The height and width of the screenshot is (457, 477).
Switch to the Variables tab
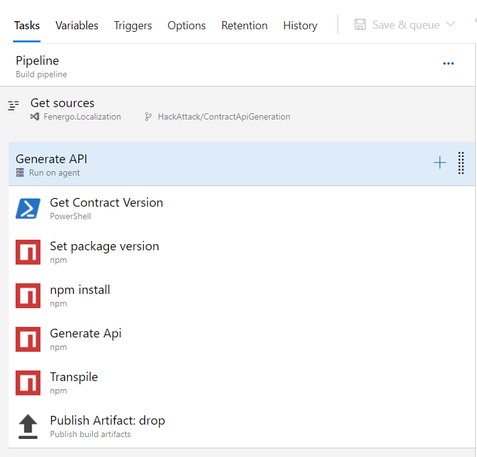(x=77, y=26)
